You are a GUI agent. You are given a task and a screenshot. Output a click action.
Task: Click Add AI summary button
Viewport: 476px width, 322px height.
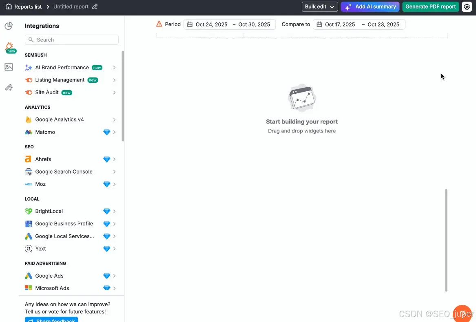370,7
